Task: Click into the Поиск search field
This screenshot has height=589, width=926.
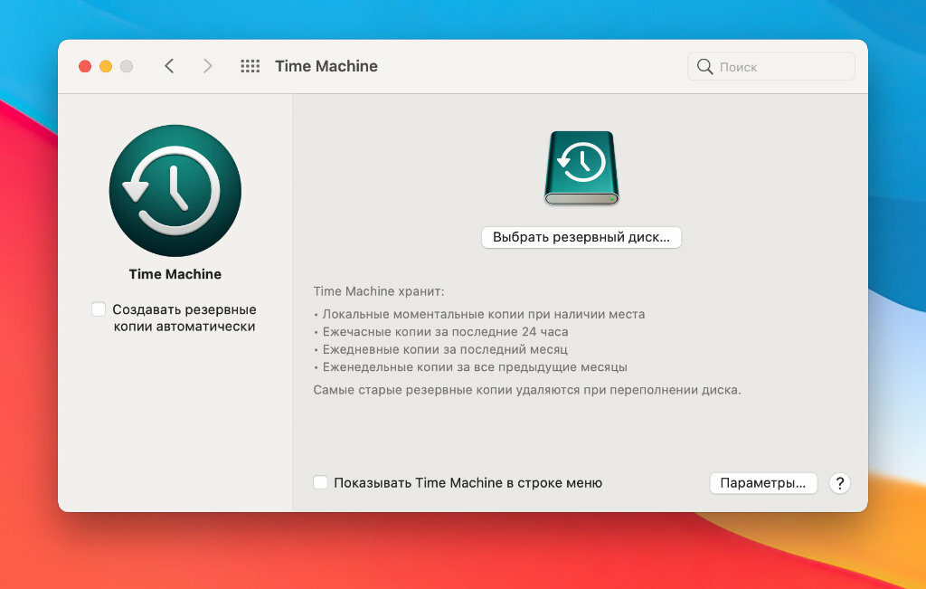Action: [771, 67]
